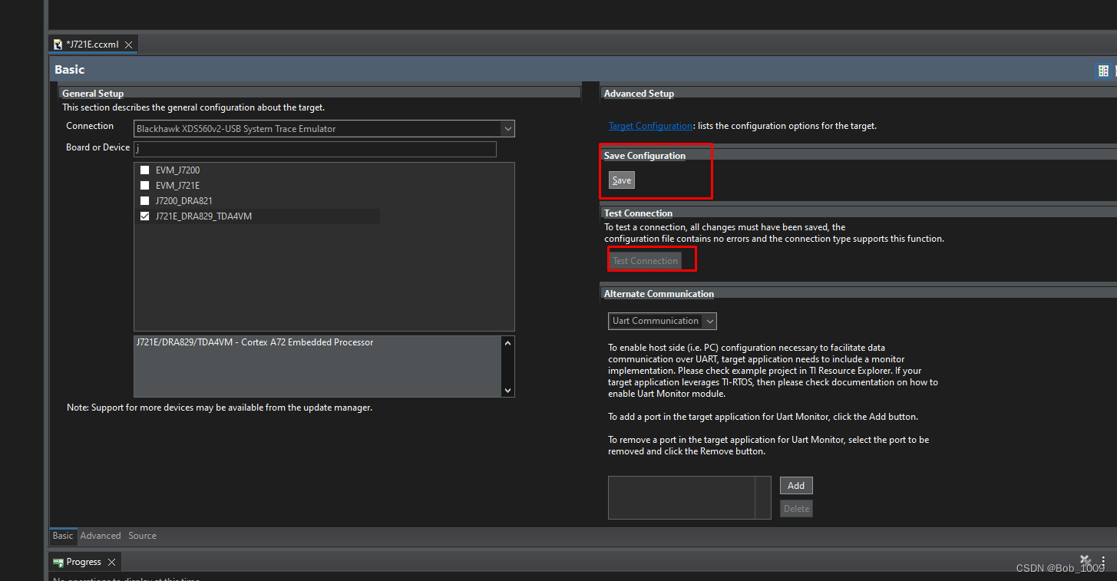
Task: Click the Remove All Finished Operations icon
Action: [1086, 561]
